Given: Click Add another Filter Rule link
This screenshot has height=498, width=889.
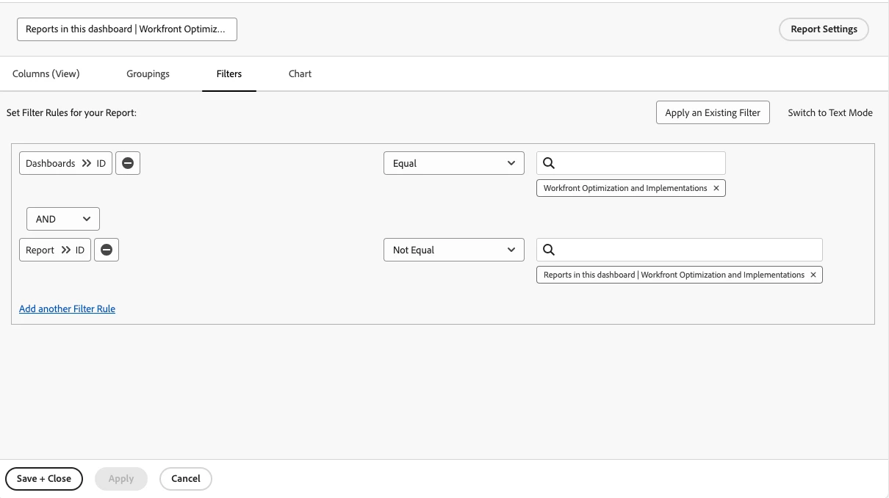Looking at the screenshot, I should 67,308.
